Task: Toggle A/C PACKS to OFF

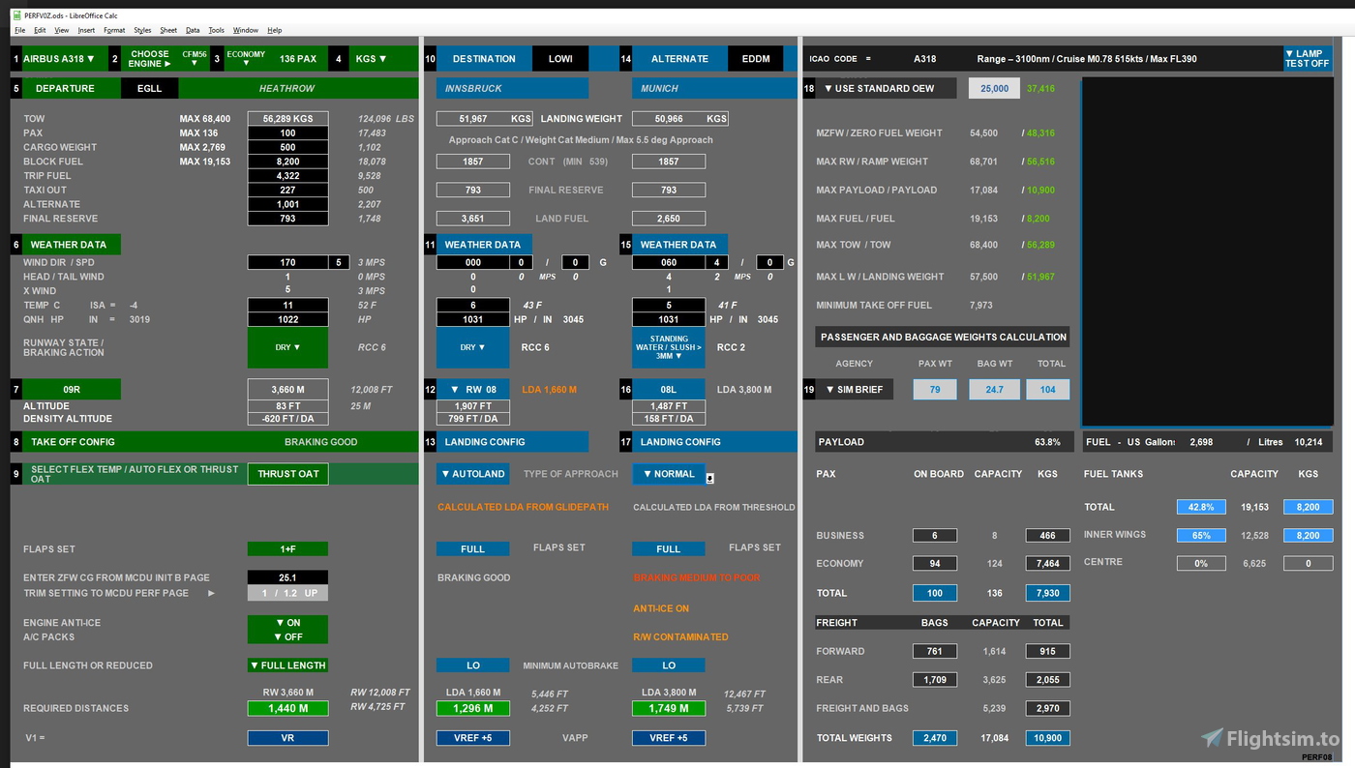Action: coord(289,635)
